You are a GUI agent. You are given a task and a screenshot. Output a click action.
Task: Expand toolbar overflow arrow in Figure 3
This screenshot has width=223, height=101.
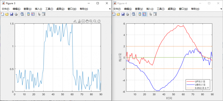(x=110, y=9)
